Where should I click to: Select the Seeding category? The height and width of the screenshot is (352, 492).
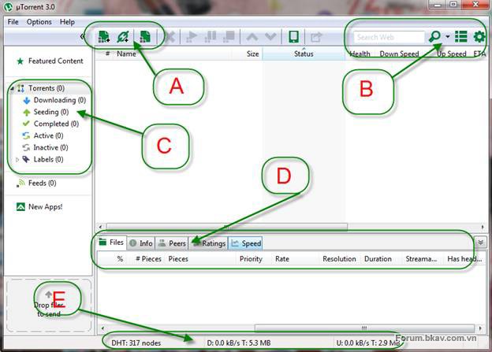click(x=46, y=113)
